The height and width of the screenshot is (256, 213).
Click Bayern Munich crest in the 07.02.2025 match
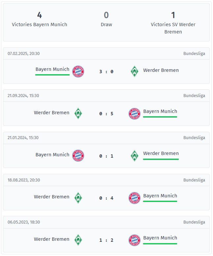tap(78, 72)
